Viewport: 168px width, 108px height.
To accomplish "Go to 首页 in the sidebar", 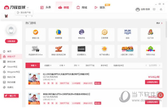I will pos(11,51).
